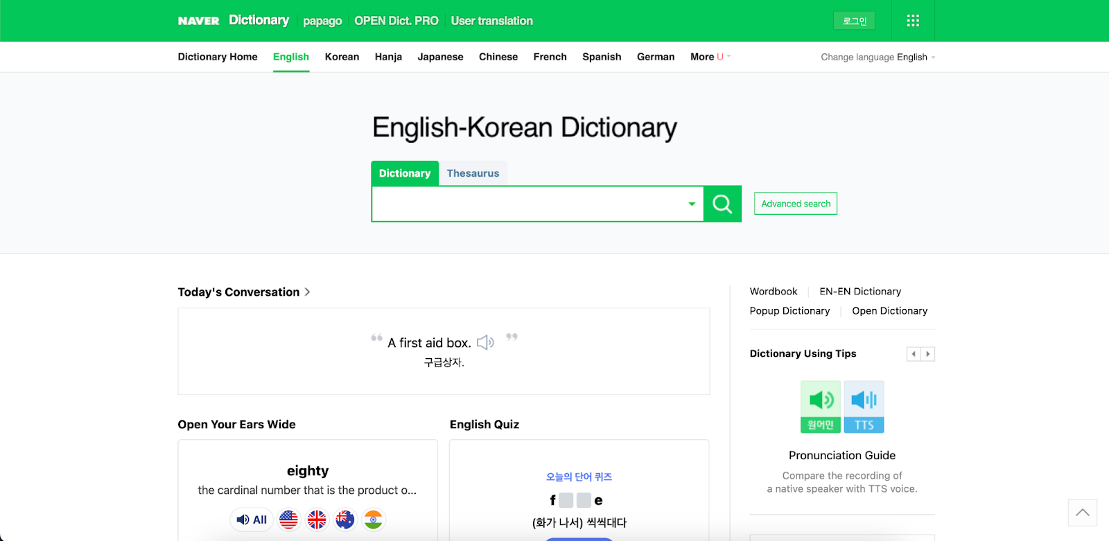Select the Indian flag pronunciation
Screen dimensions: 1109x541
(x=374, y=520)
